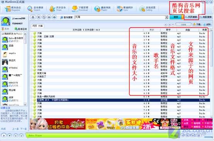The height and width of the screenshot is (141, 214).
Task: Open the Playlist section
Action: click(102, 9)
